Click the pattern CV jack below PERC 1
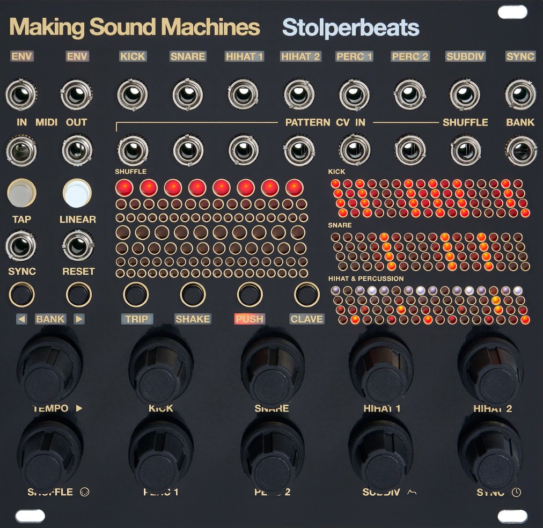 (355, 151)
